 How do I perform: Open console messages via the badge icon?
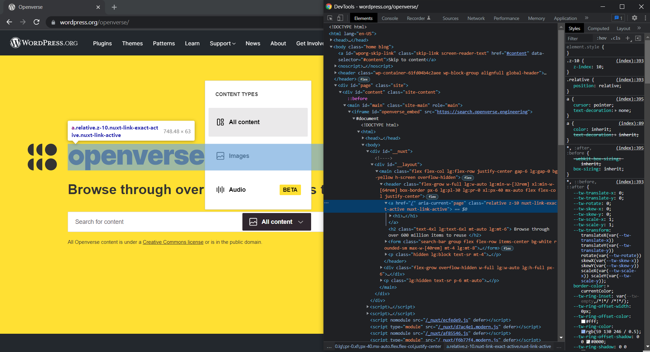[618, 18]
